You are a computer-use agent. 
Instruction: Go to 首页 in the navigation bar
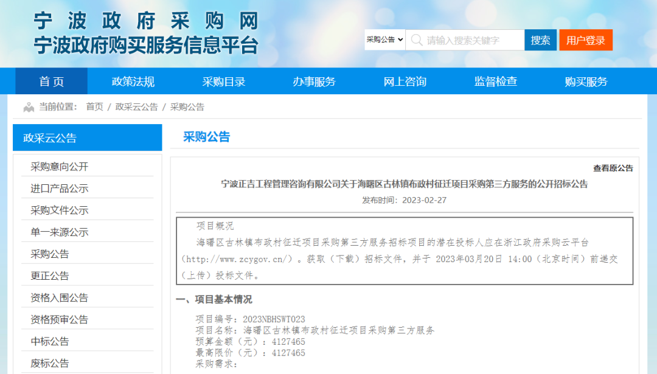pos(51,81)
